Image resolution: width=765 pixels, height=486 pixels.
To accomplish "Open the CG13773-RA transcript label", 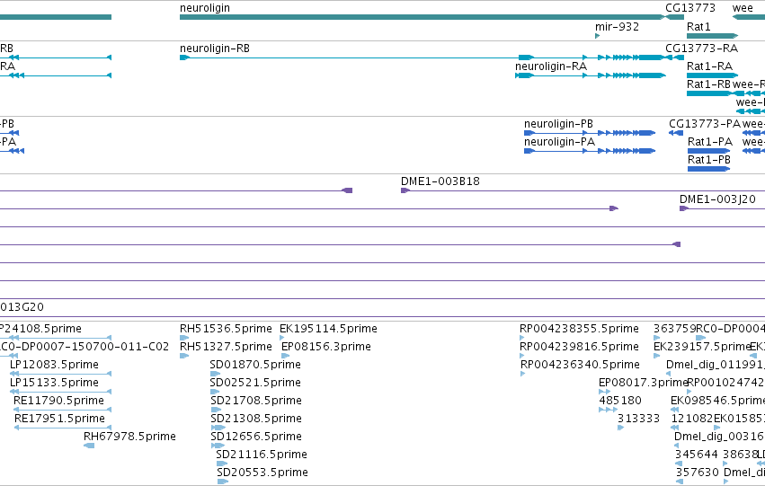I will (x=701, y=49).
